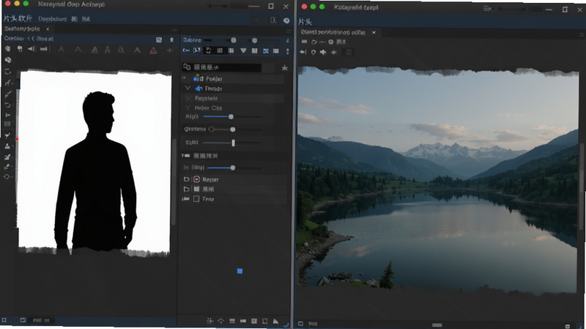This screenshot has width=586, height=329.
Task: Click the square panel icon in Conttor header
Action: point(159,39)
